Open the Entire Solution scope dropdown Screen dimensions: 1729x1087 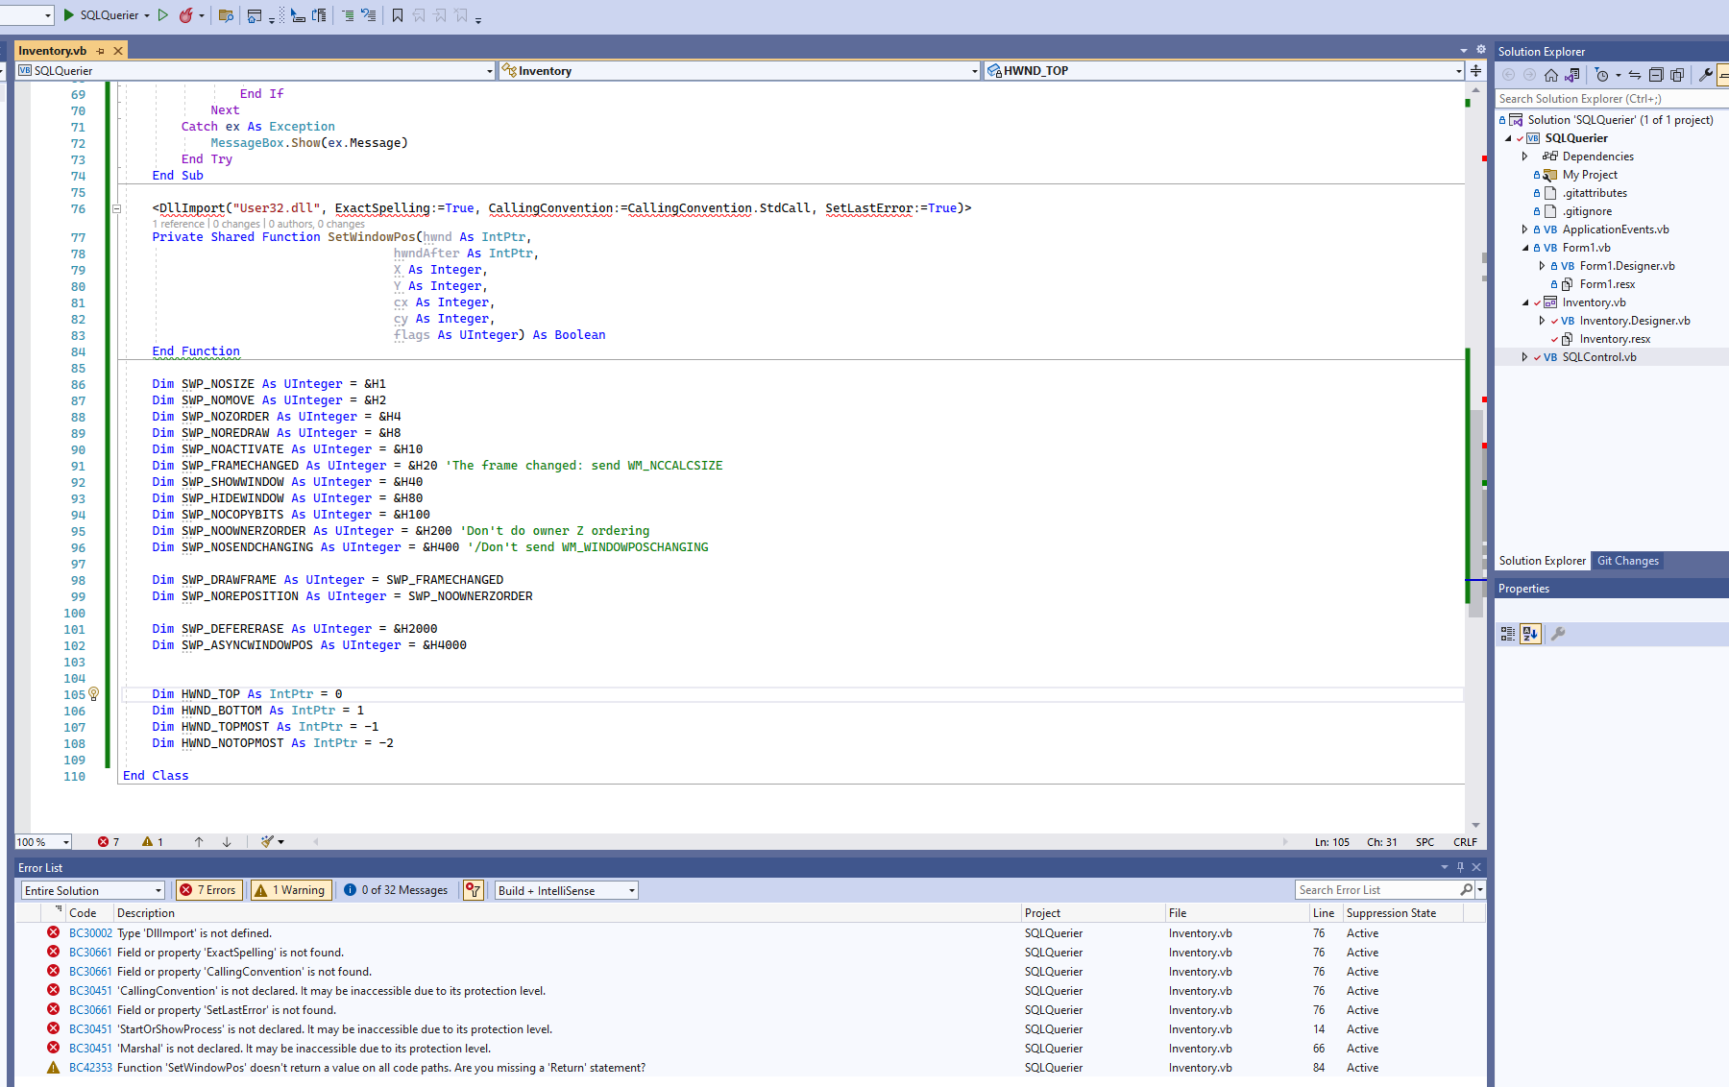click(92, 890)
